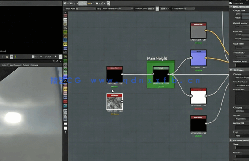
Task: Pin the 3D view panel
Action: (x=54, y=61)
